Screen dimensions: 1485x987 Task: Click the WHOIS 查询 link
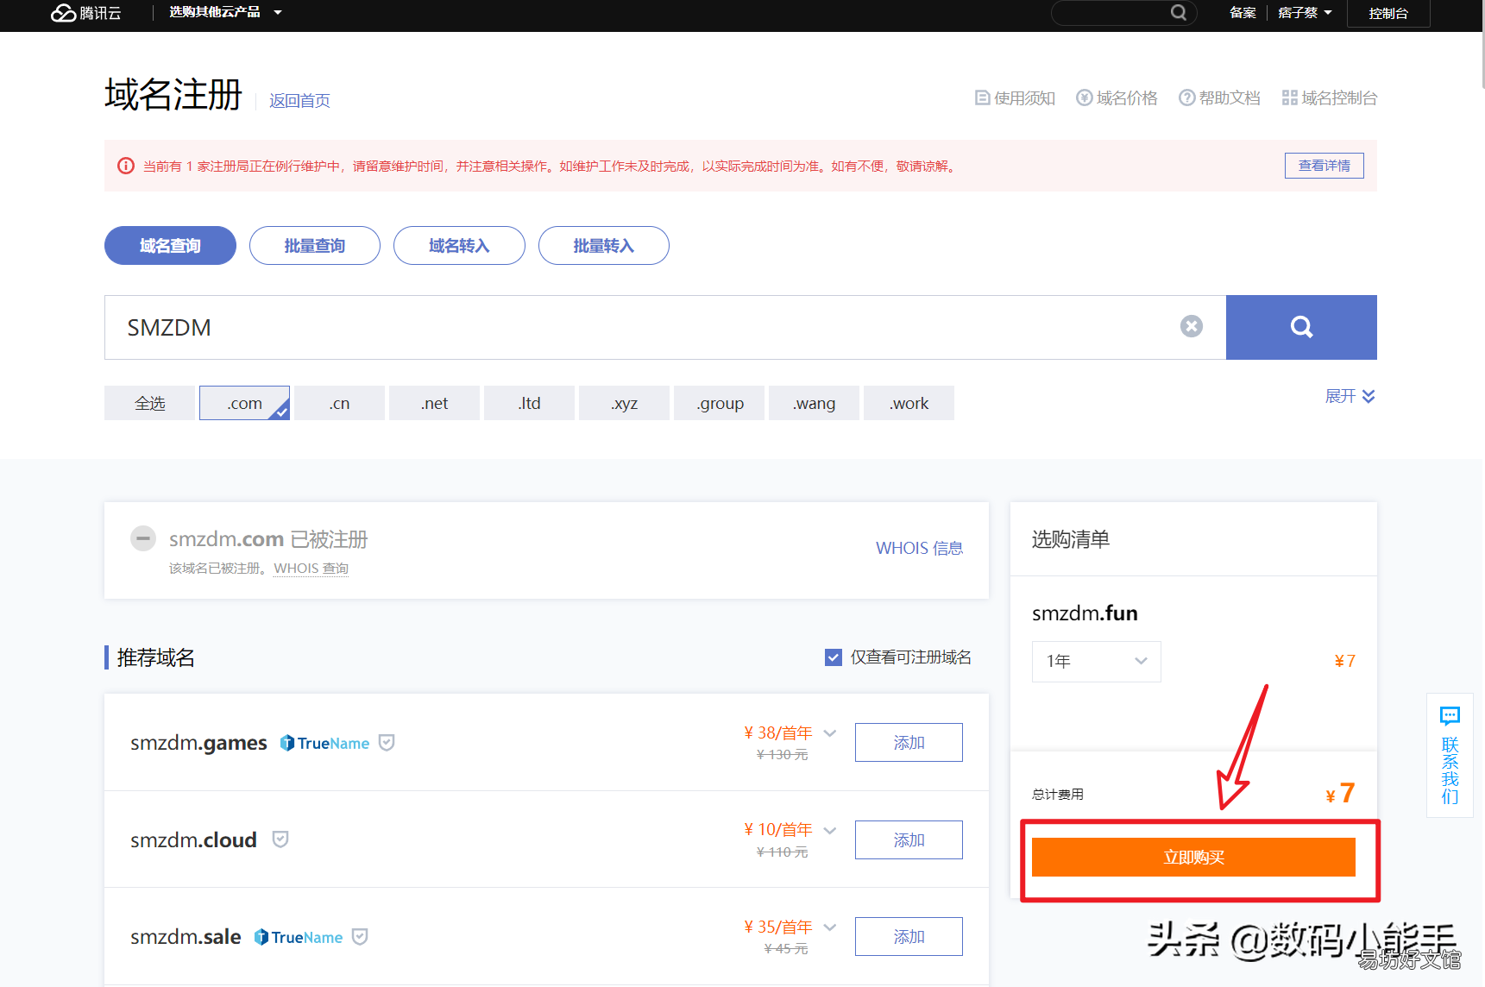[311, 569]
